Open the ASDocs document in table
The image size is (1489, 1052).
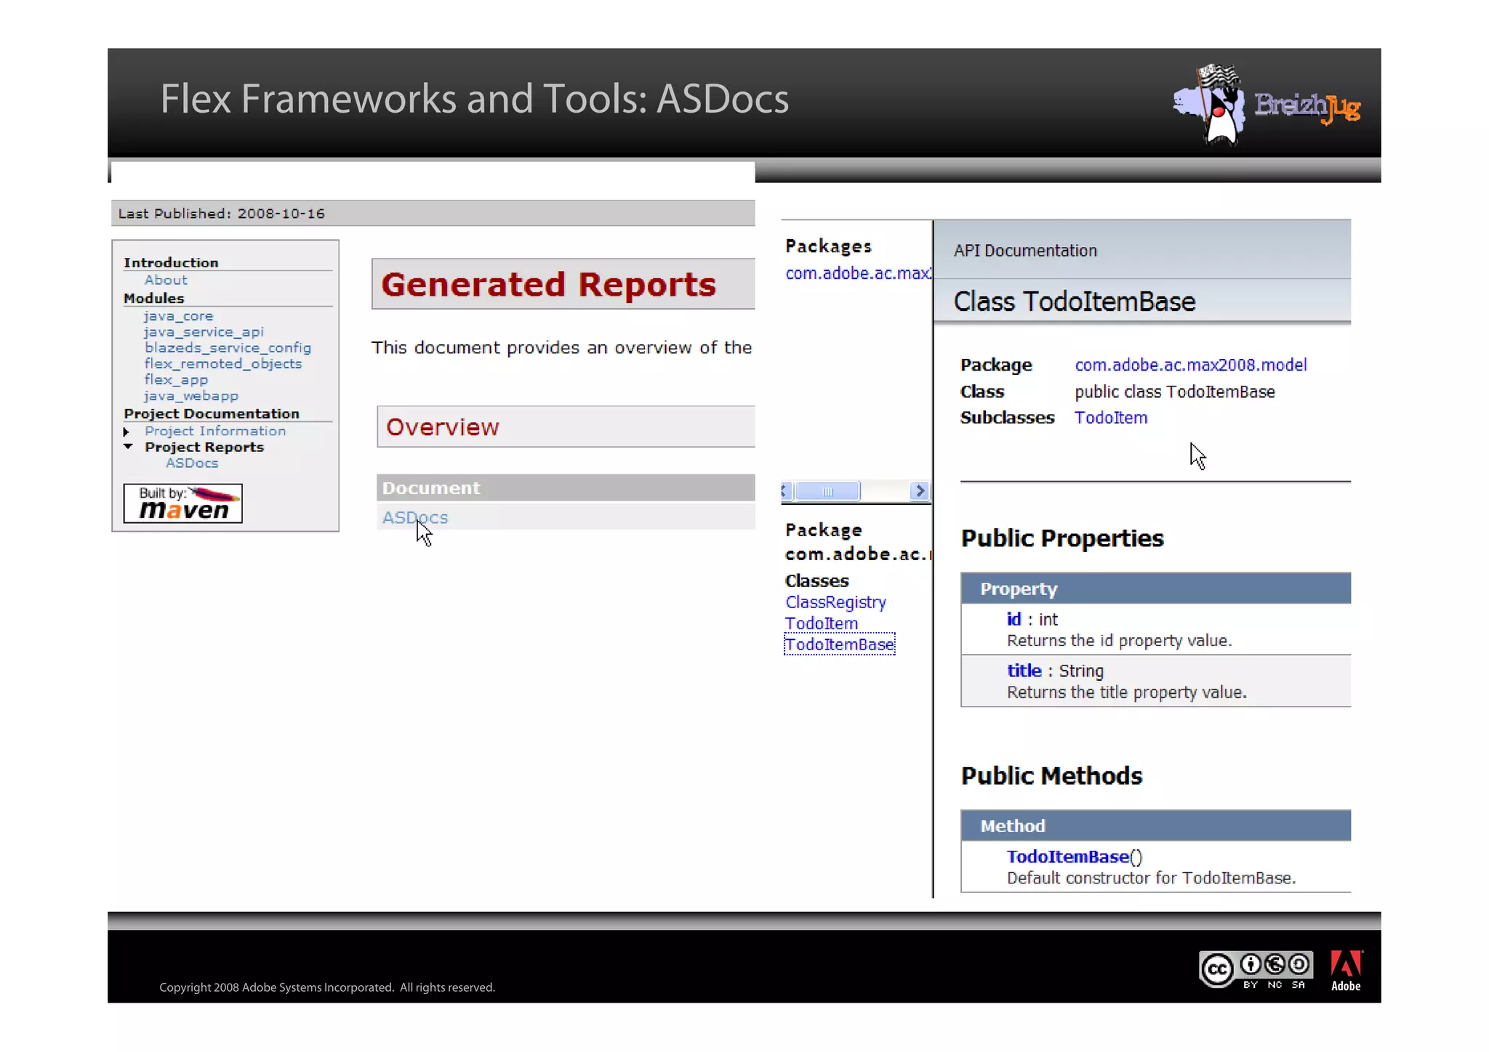coord(414,518)
